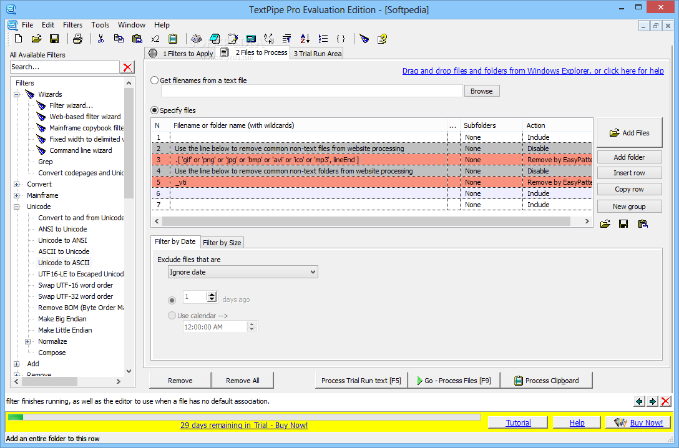Viewport: 679px width, 448px height.
Task: Select Get filenames from a text file
Action: point(155,80)
